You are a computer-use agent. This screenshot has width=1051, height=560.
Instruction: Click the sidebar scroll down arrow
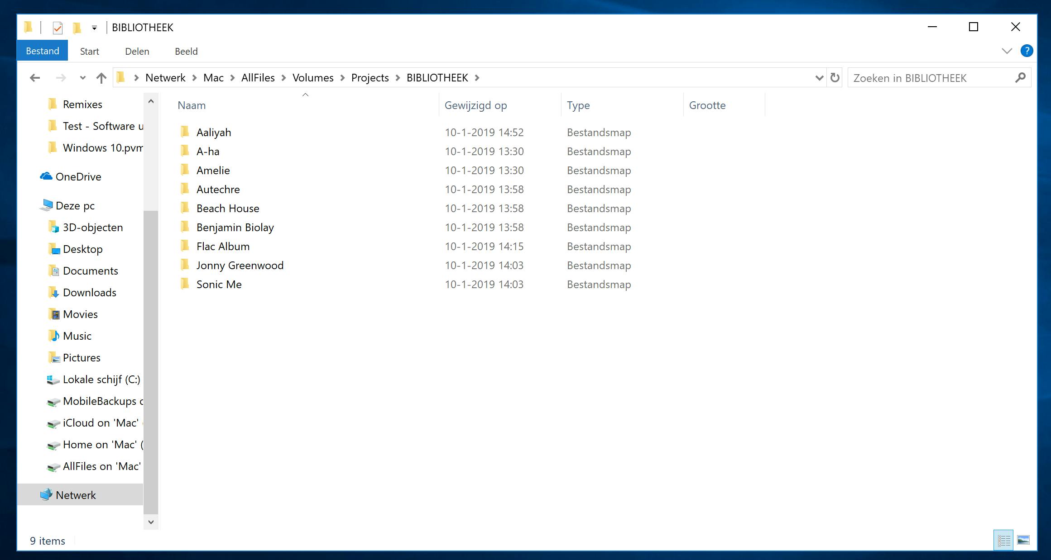(151, 522)
